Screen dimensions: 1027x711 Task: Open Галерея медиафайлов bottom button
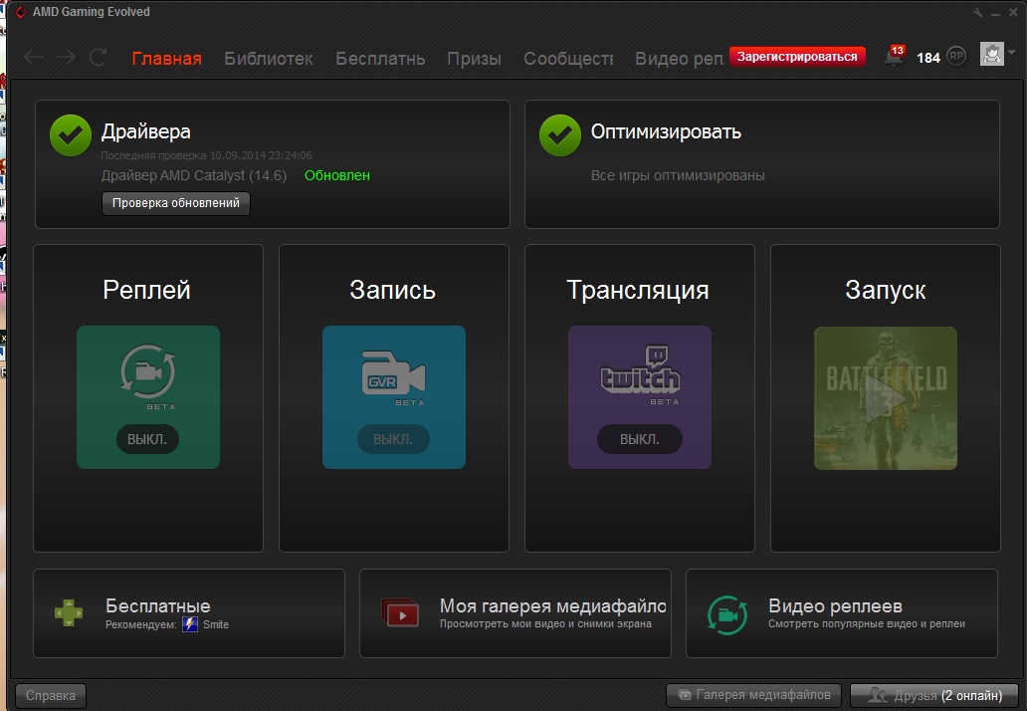pos(756,695)
